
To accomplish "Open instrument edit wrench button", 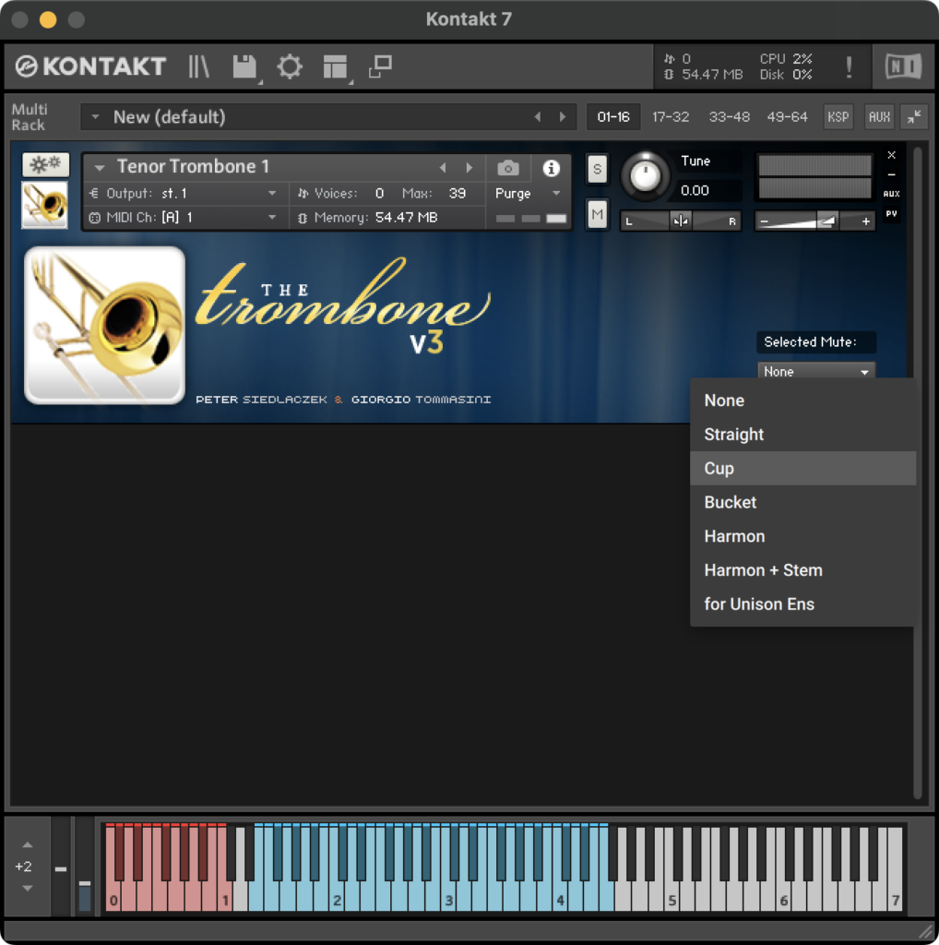I will (x=46, y=164).
